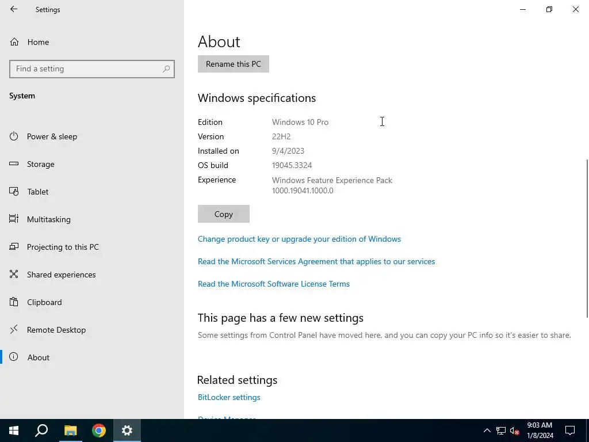Click the Storage drive icon
589x442 pixels.
[x=14, y=163]
